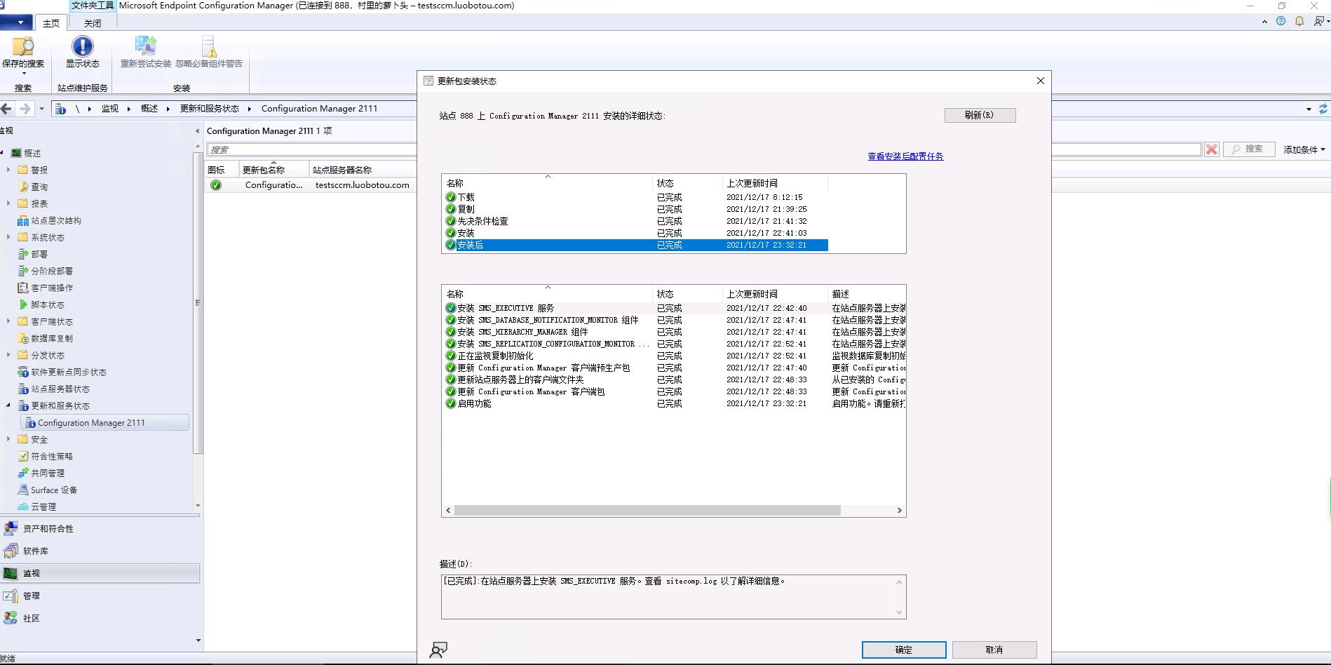Clear the search with the red X icon

(1211, 149)
